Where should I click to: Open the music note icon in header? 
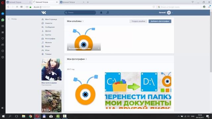(107, 13)
